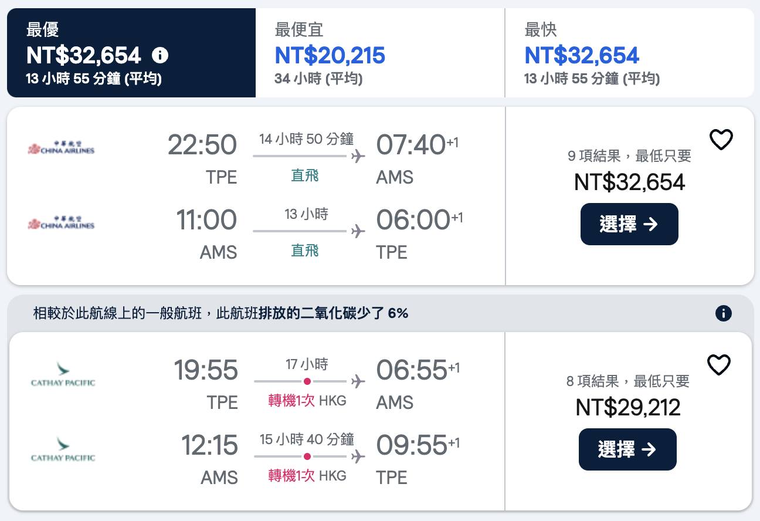Click 轉機1次 HKG on the 15小時40分鐘 flight
Image resolution: width=760 pixels, height=521 pixels.
coord(307,475)
